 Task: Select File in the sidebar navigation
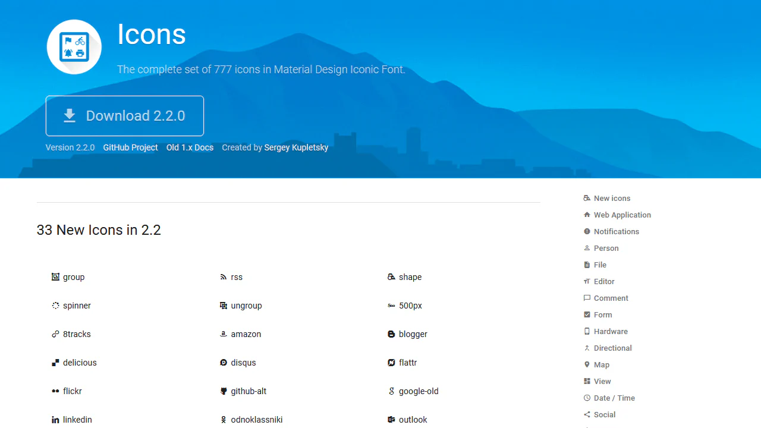[600, 265]
